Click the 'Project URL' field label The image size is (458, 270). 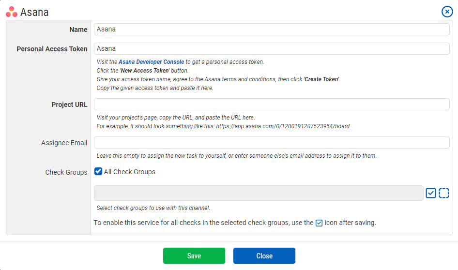coord(69,105)
